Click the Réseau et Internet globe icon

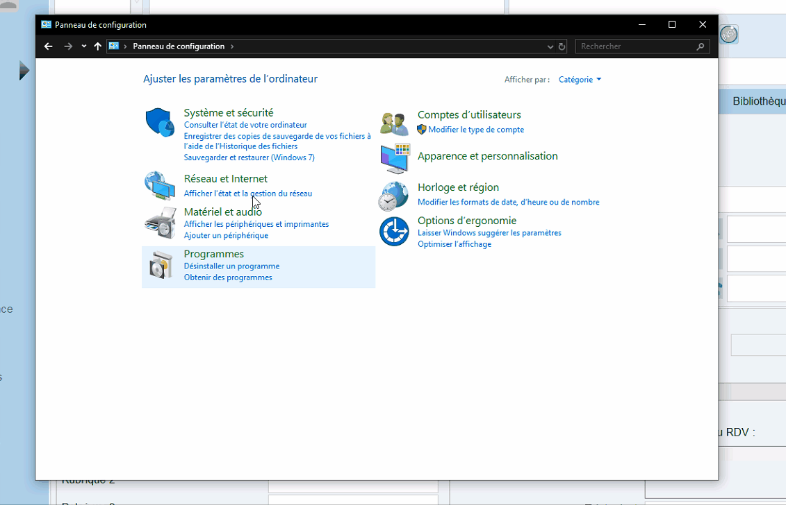(160, 186)
